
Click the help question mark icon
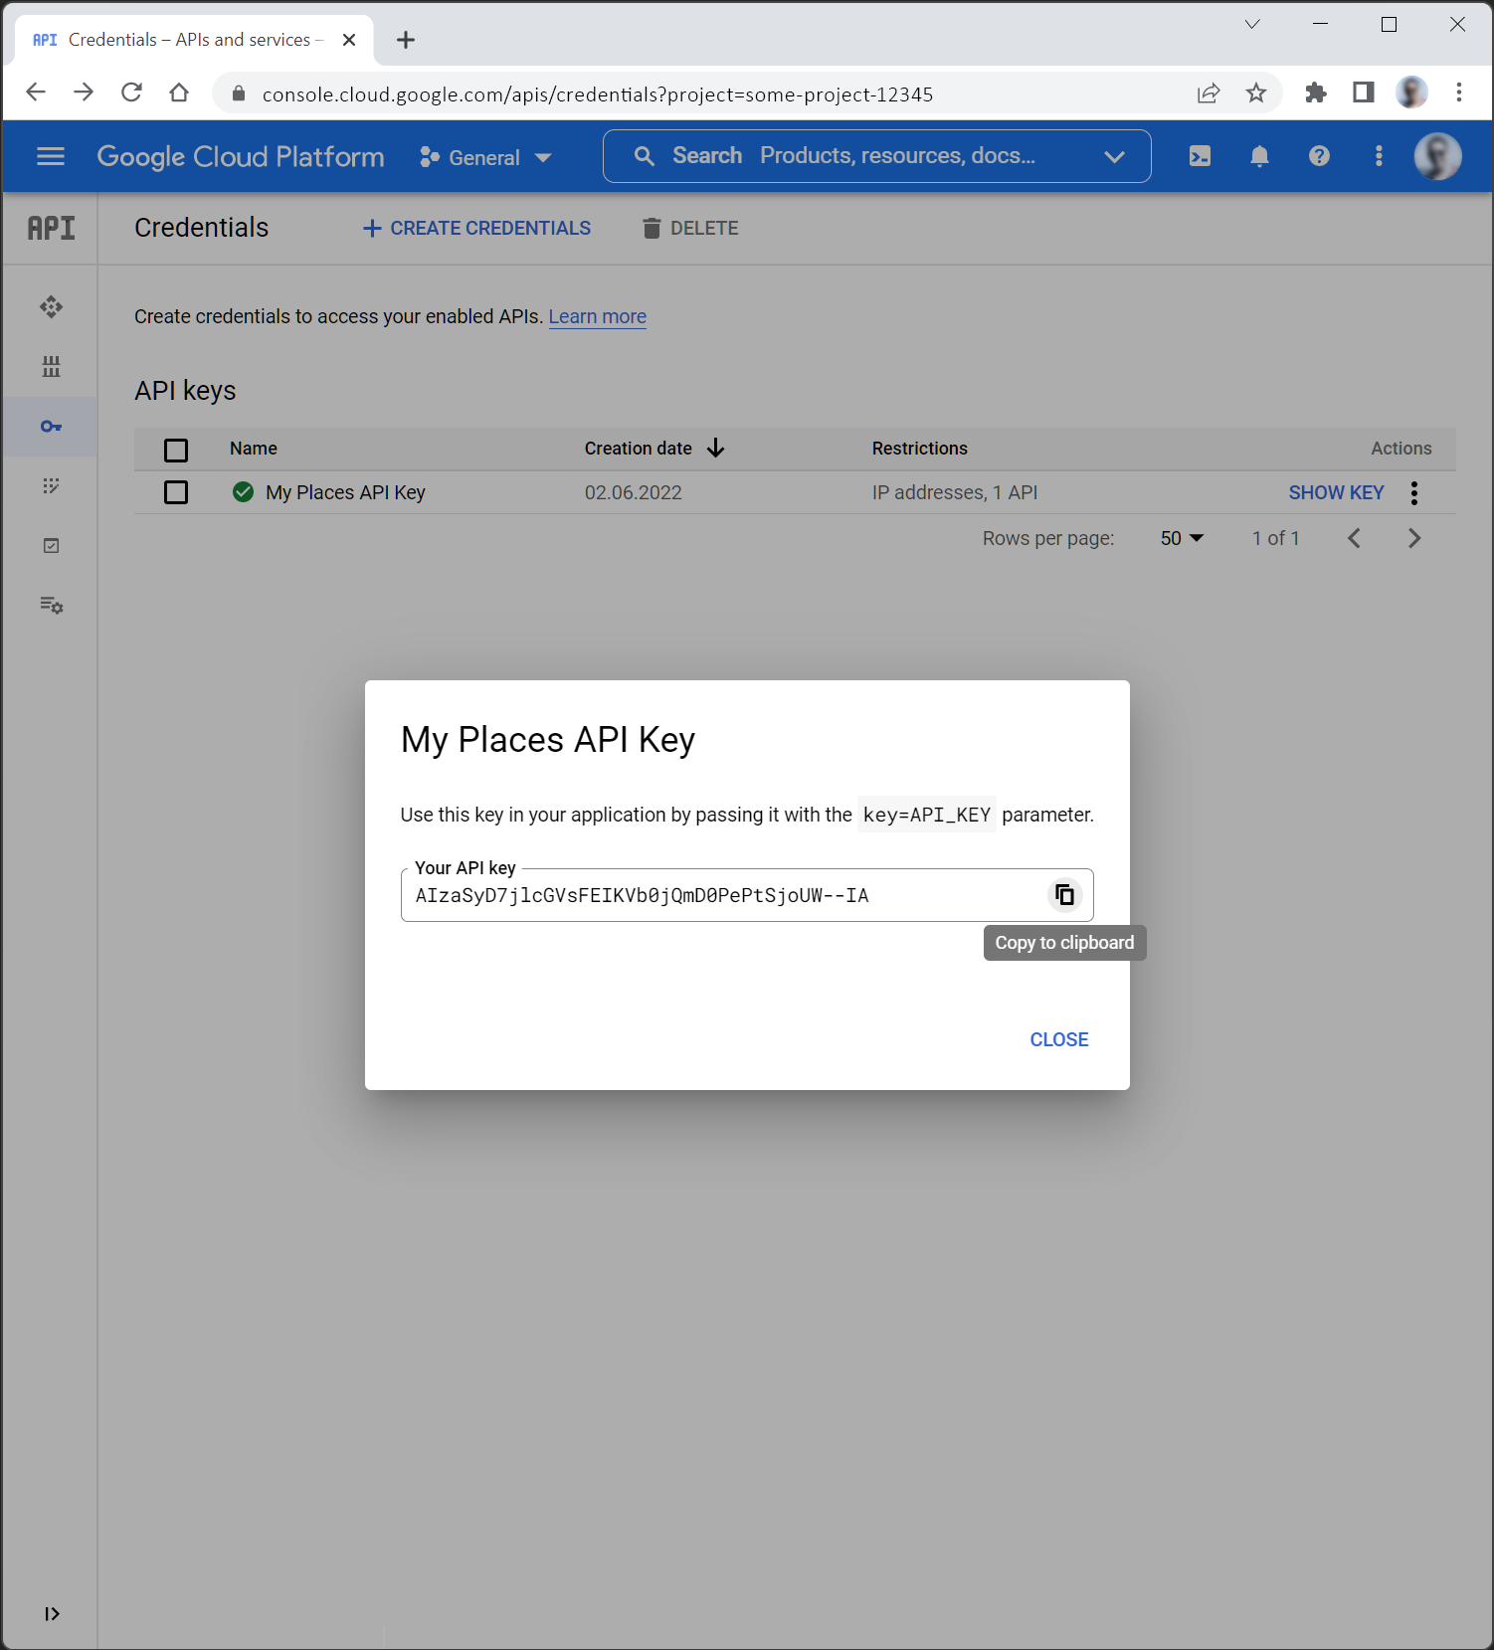click(1319, 156)
